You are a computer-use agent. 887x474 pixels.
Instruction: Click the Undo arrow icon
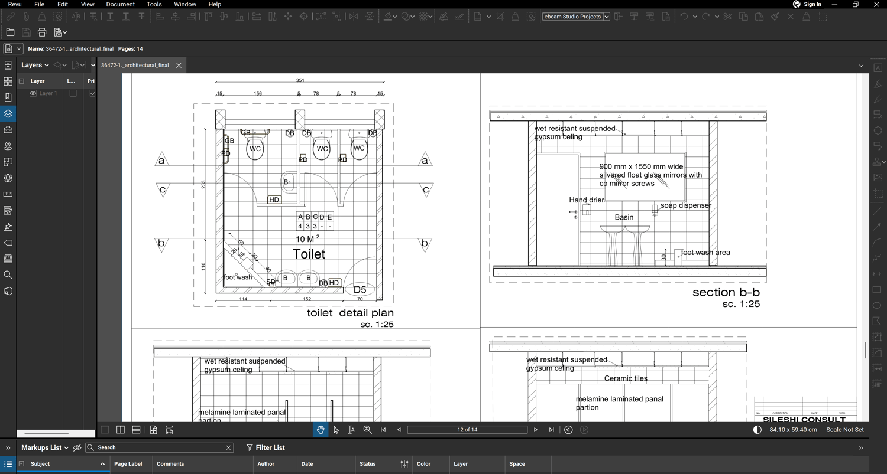(x=684, y=17)
